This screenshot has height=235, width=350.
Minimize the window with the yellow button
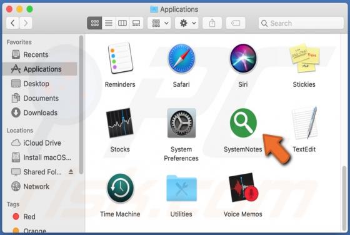click(19, 9)
